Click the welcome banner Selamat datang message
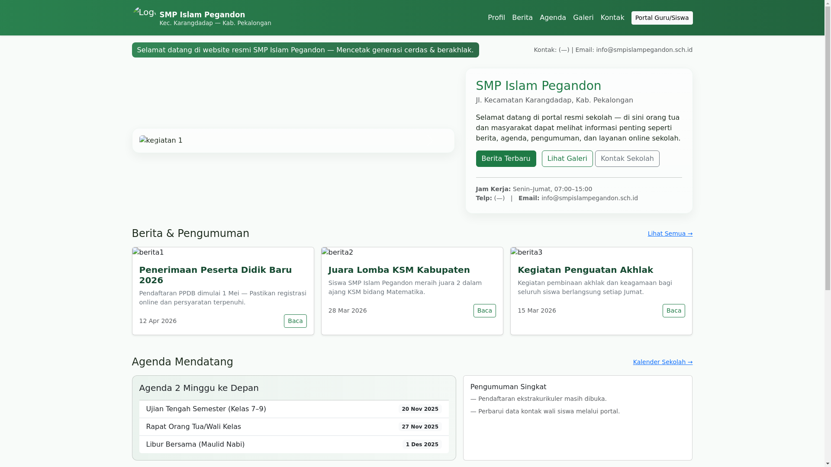The height and width of the screenshot is (467, 831). pos(305,50)
